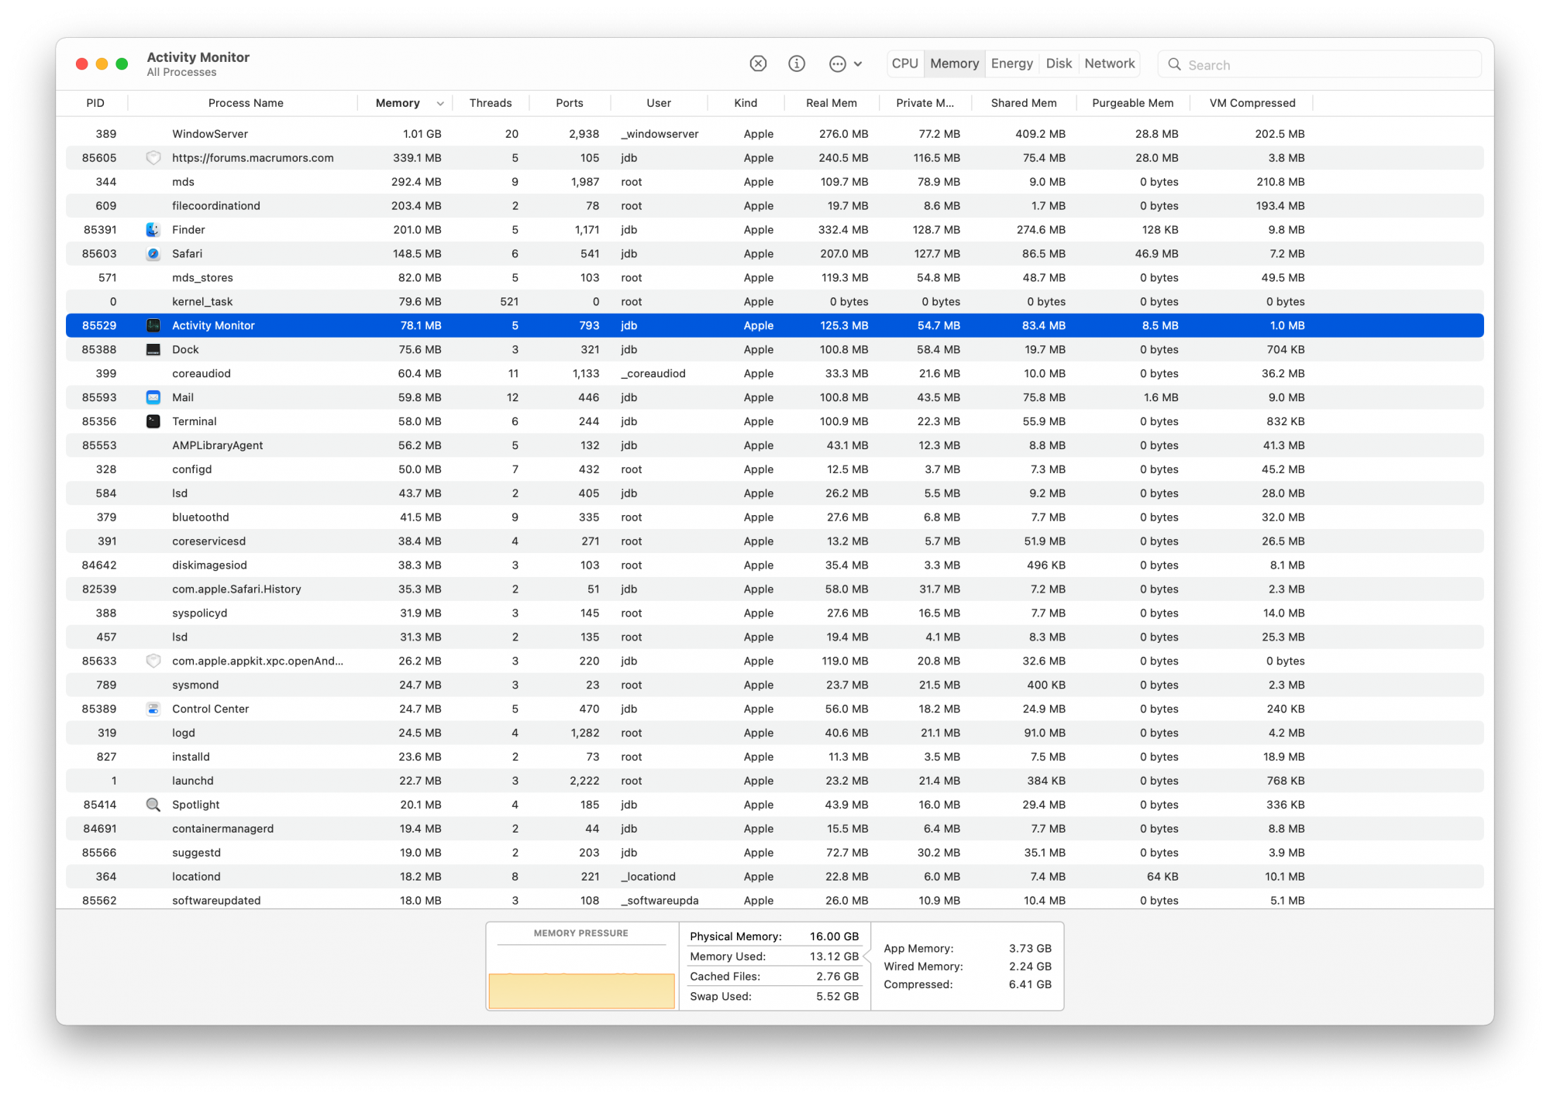Select the syspolicyd process row
1550x1099 pixels.
(775, 613)
